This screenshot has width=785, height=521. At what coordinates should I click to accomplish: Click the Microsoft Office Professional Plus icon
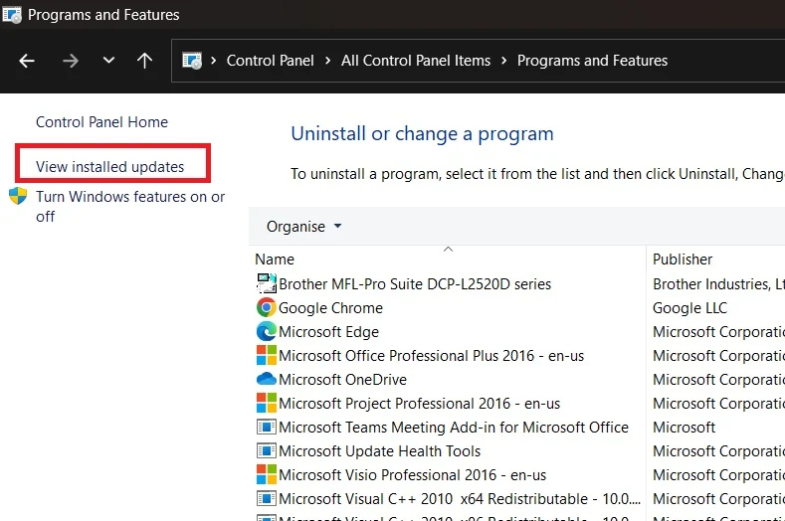(266, 356)
